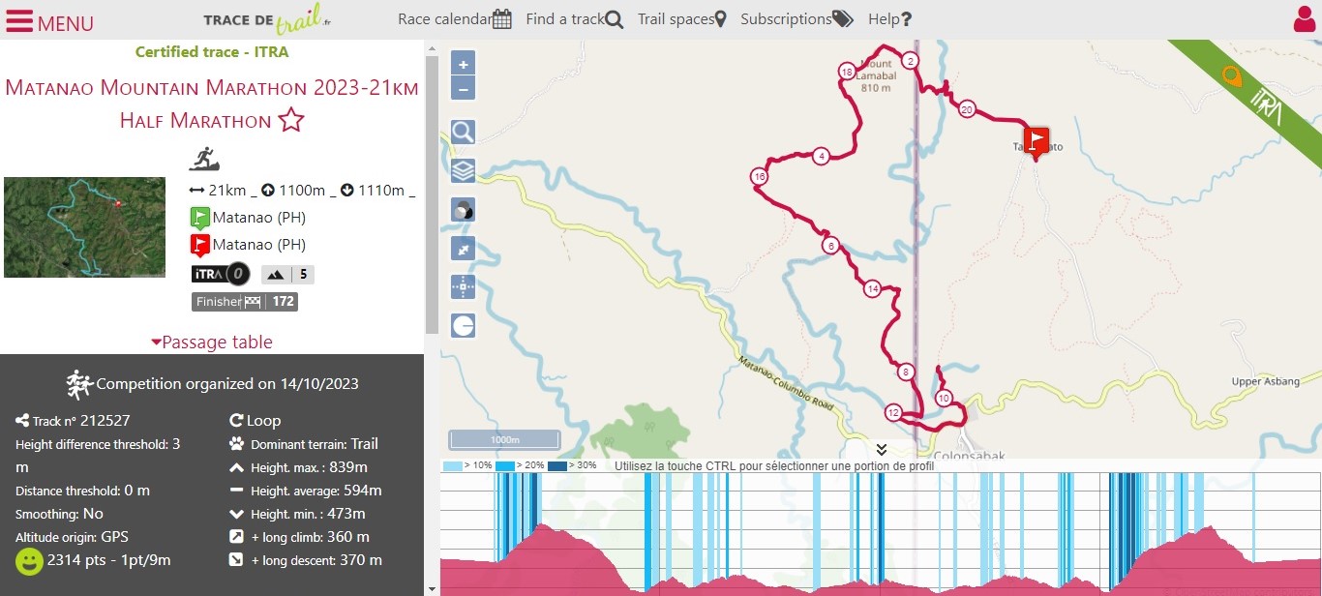
Task: Toggle fullscreen map arrows button
Action: coord(463,249)
